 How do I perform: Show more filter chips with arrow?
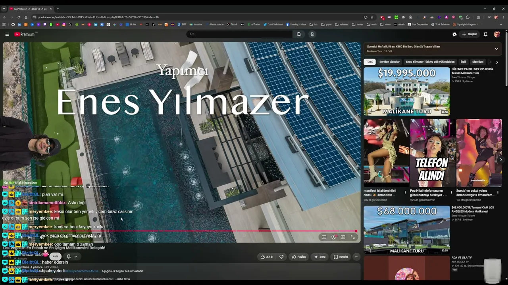pyautogui.click(x=497, y=62)
